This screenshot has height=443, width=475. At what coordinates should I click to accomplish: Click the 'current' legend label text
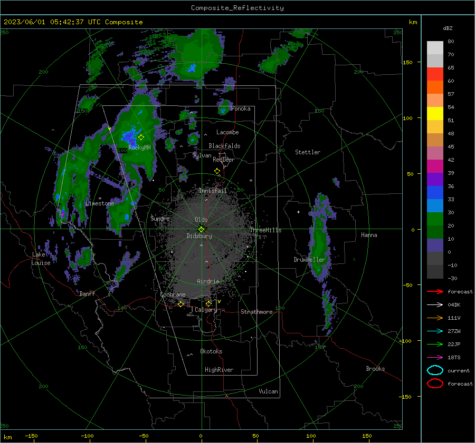(459, 370)
